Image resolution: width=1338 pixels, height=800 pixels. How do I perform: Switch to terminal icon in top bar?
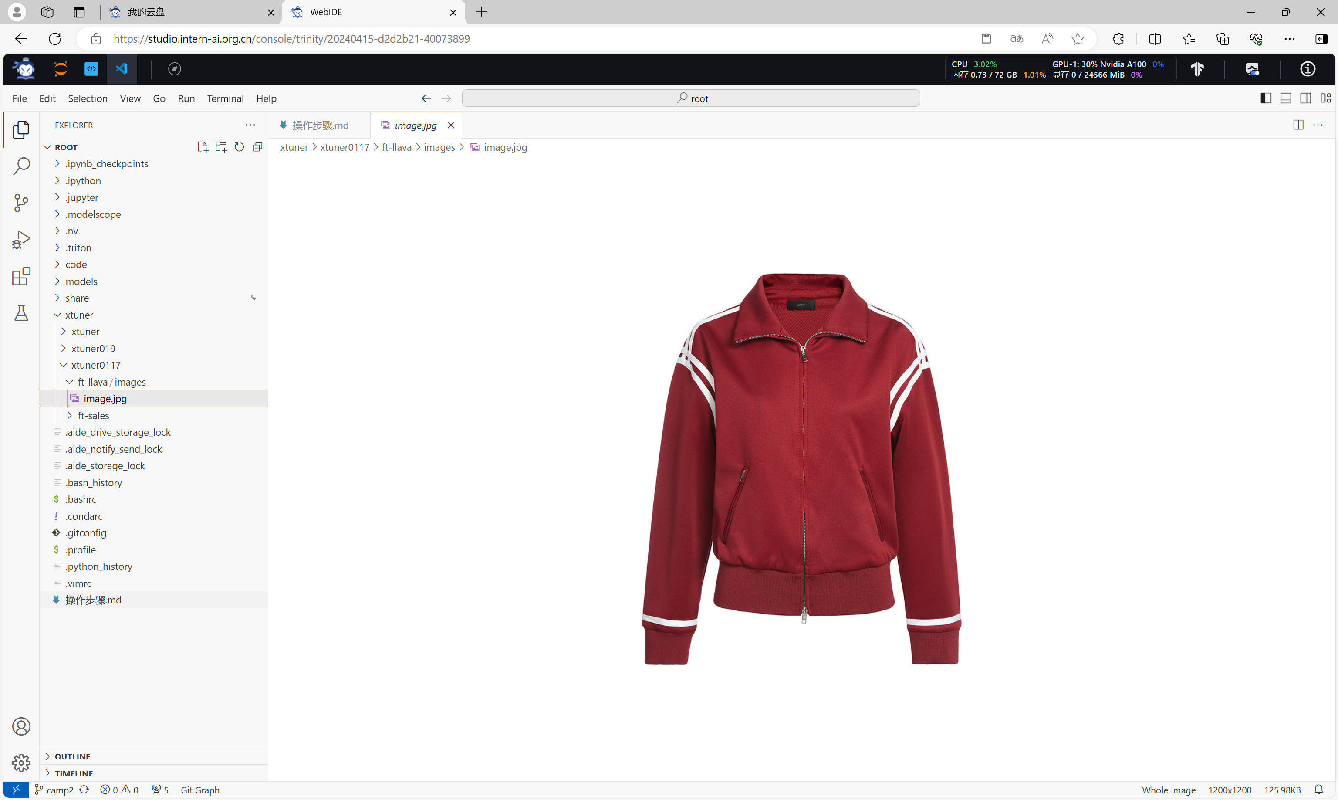click(x=91, y=68)
